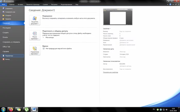Click Добавить примечания comments field
This screenshot has width=180, height=112.
click(127, 45)
